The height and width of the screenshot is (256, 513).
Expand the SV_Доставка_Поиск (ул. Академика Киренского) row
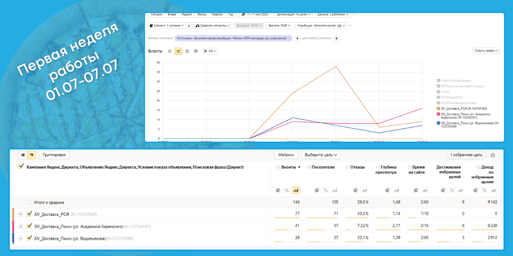[21, 226]
